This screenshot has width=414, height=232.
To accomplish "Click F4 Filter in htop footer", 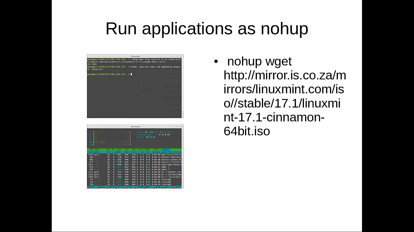I will coord(120,187).
